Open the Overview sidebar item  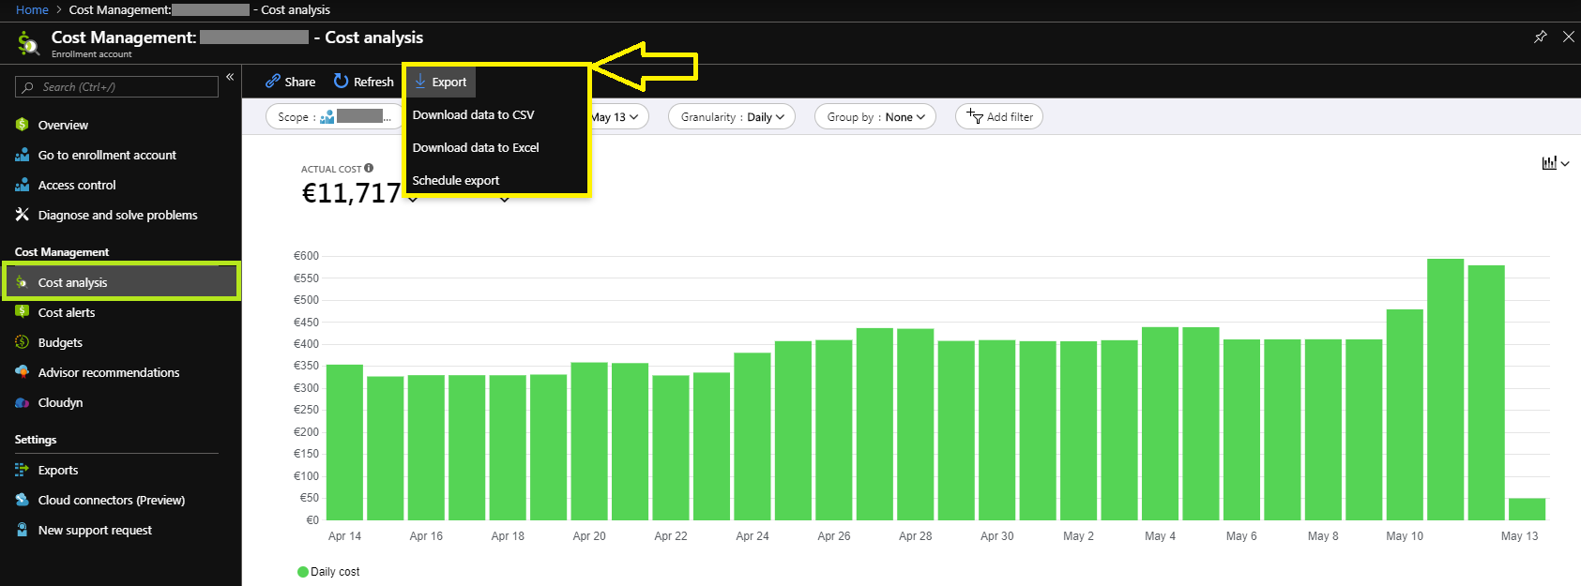pyautogui.click(x=63, y=125)
